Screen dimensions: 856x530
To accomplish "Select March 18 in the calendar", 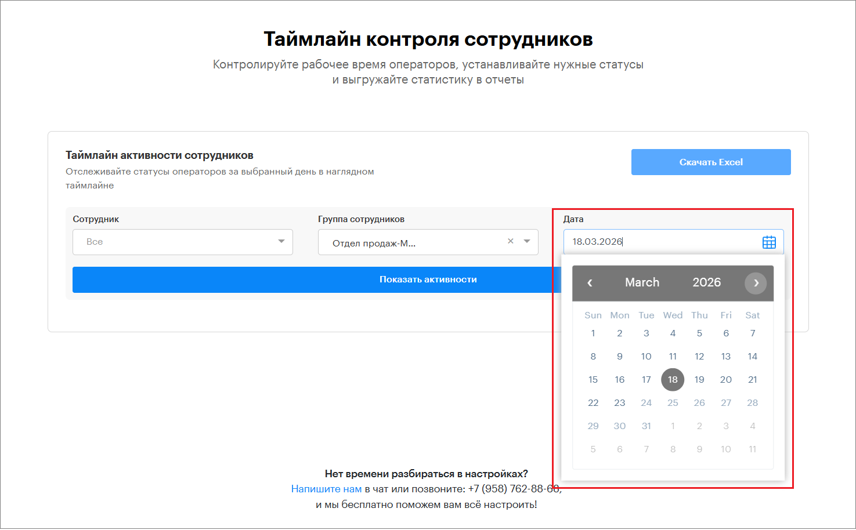I will point(673,380).
